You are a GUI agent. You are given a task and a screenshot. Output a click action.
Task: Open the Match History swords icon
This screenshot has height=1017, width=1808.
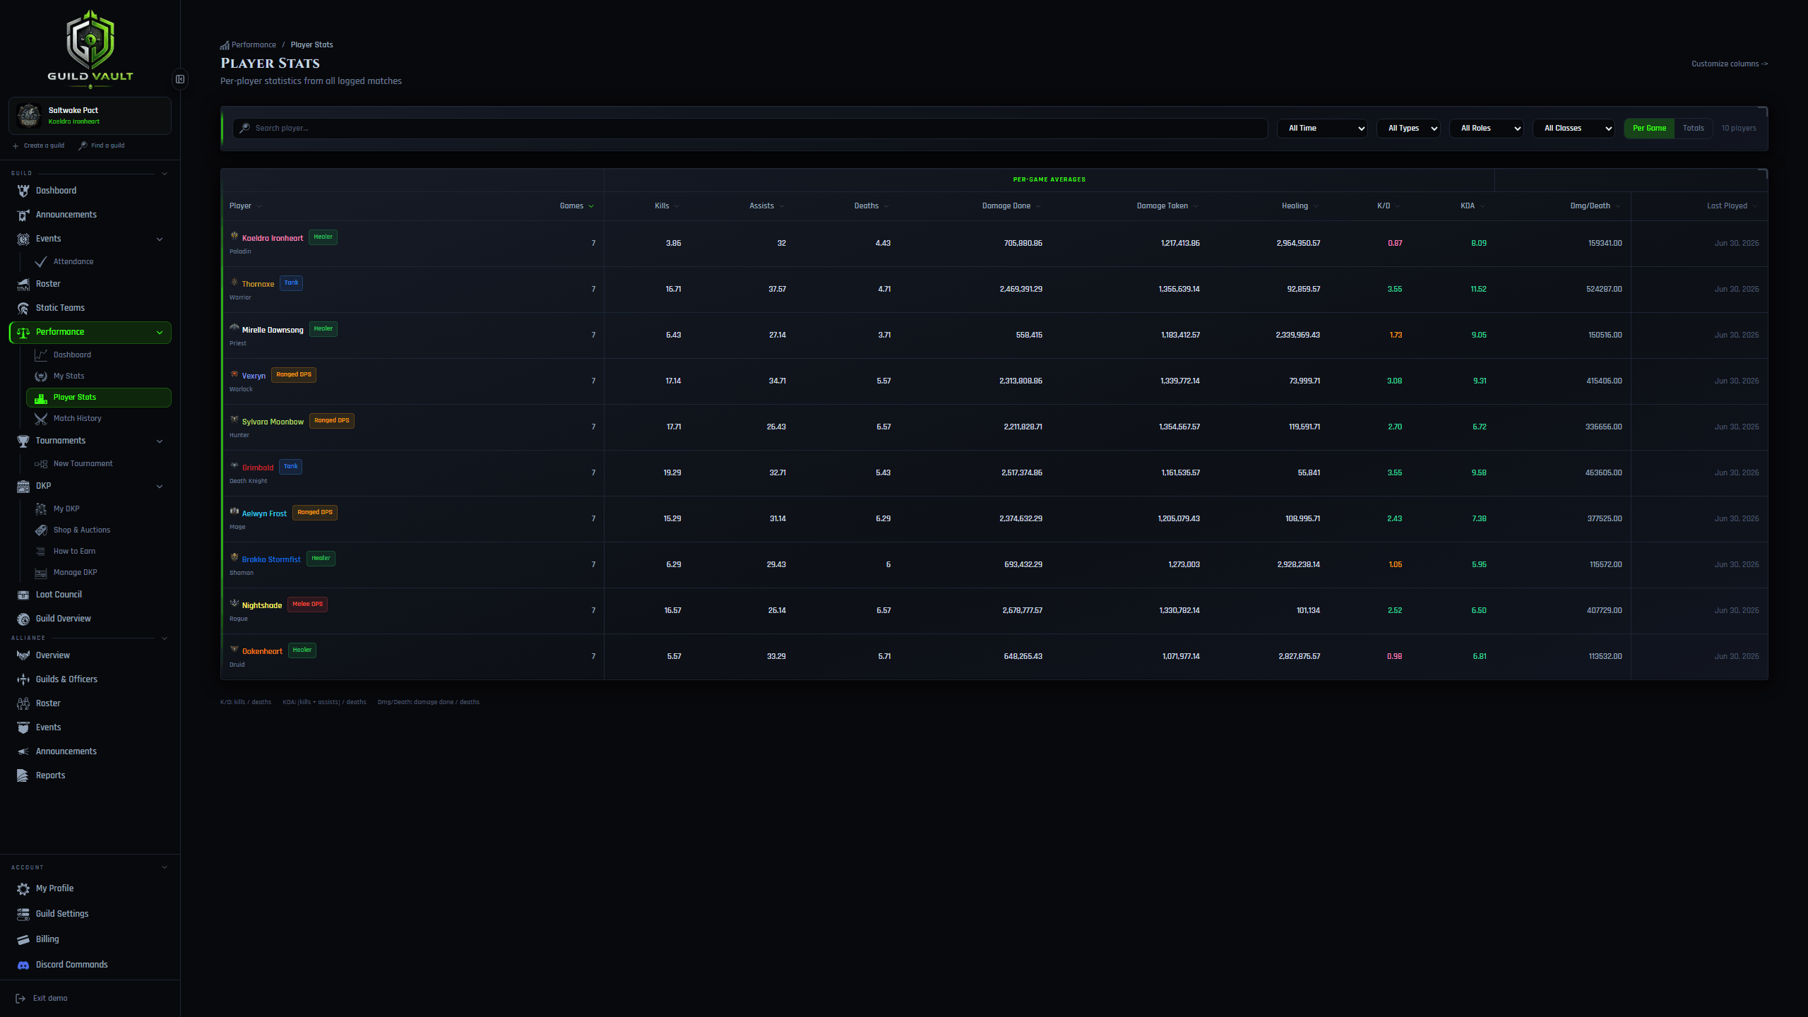click(x=41, y=419)
